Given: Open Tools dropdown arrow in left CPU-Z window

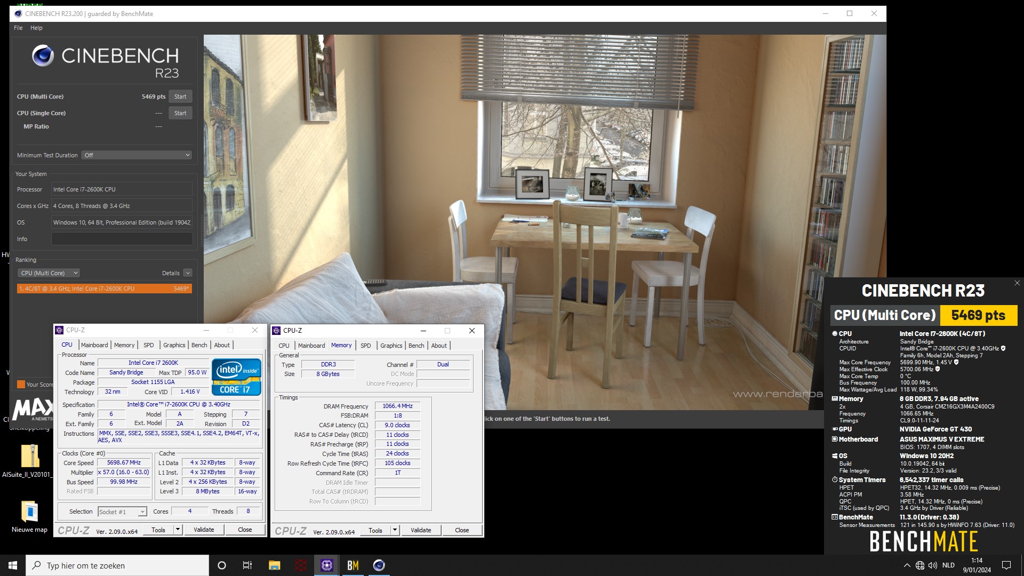Looking at the screenshot, I should pos(178,530).
